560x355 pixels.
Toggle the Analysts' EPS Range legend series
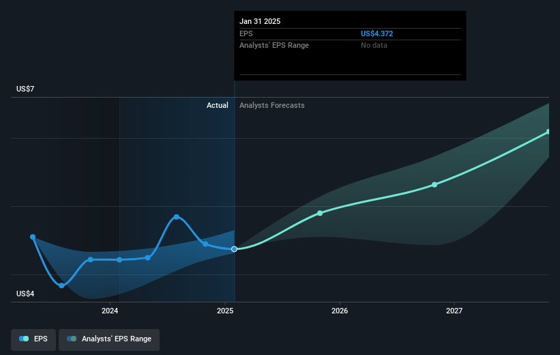pyautogui.click(x=109, y=339)
